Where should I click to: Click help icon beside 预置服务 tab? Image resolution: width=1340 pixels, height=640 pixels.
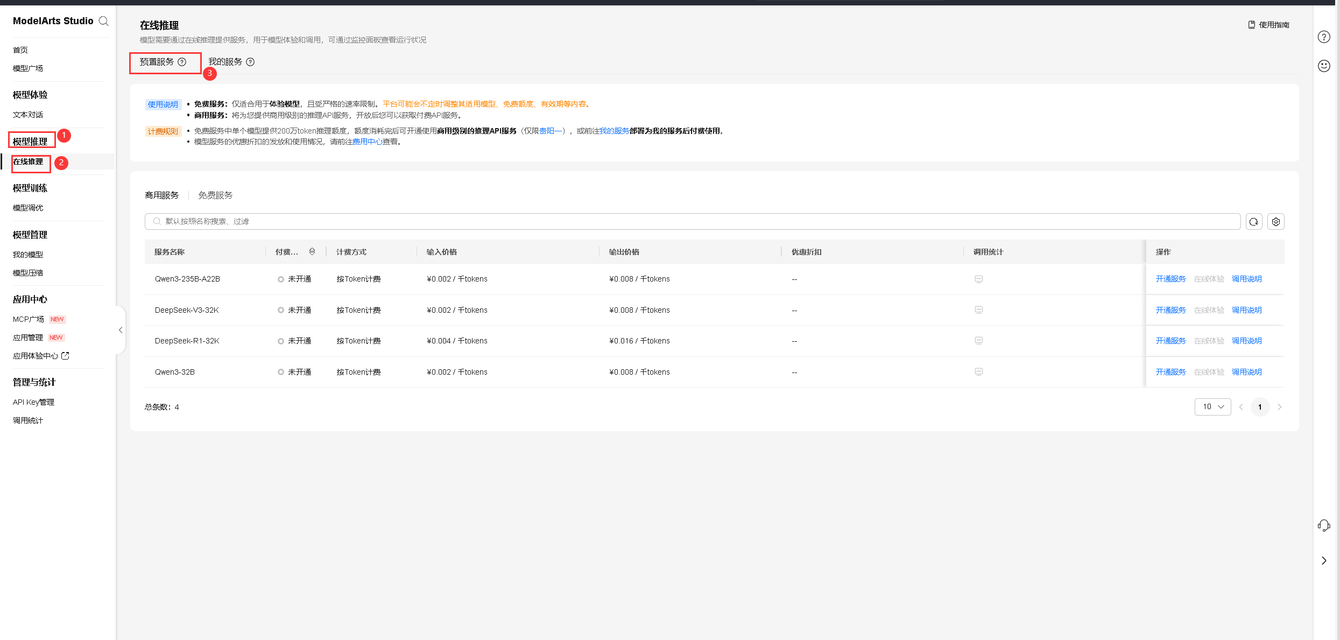pyautogui.click(x=182, y=62)
